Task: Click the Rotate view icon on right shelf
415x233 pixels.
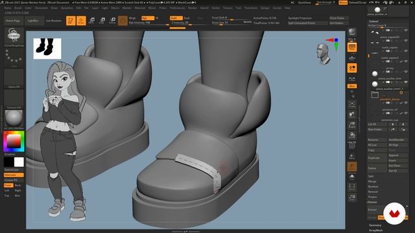Action: point(352,135)
